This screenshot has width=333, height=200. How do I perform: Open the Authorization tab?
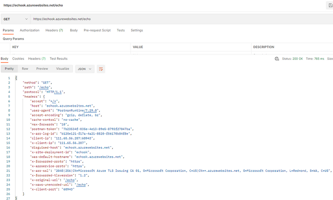(x=30, y=30)
